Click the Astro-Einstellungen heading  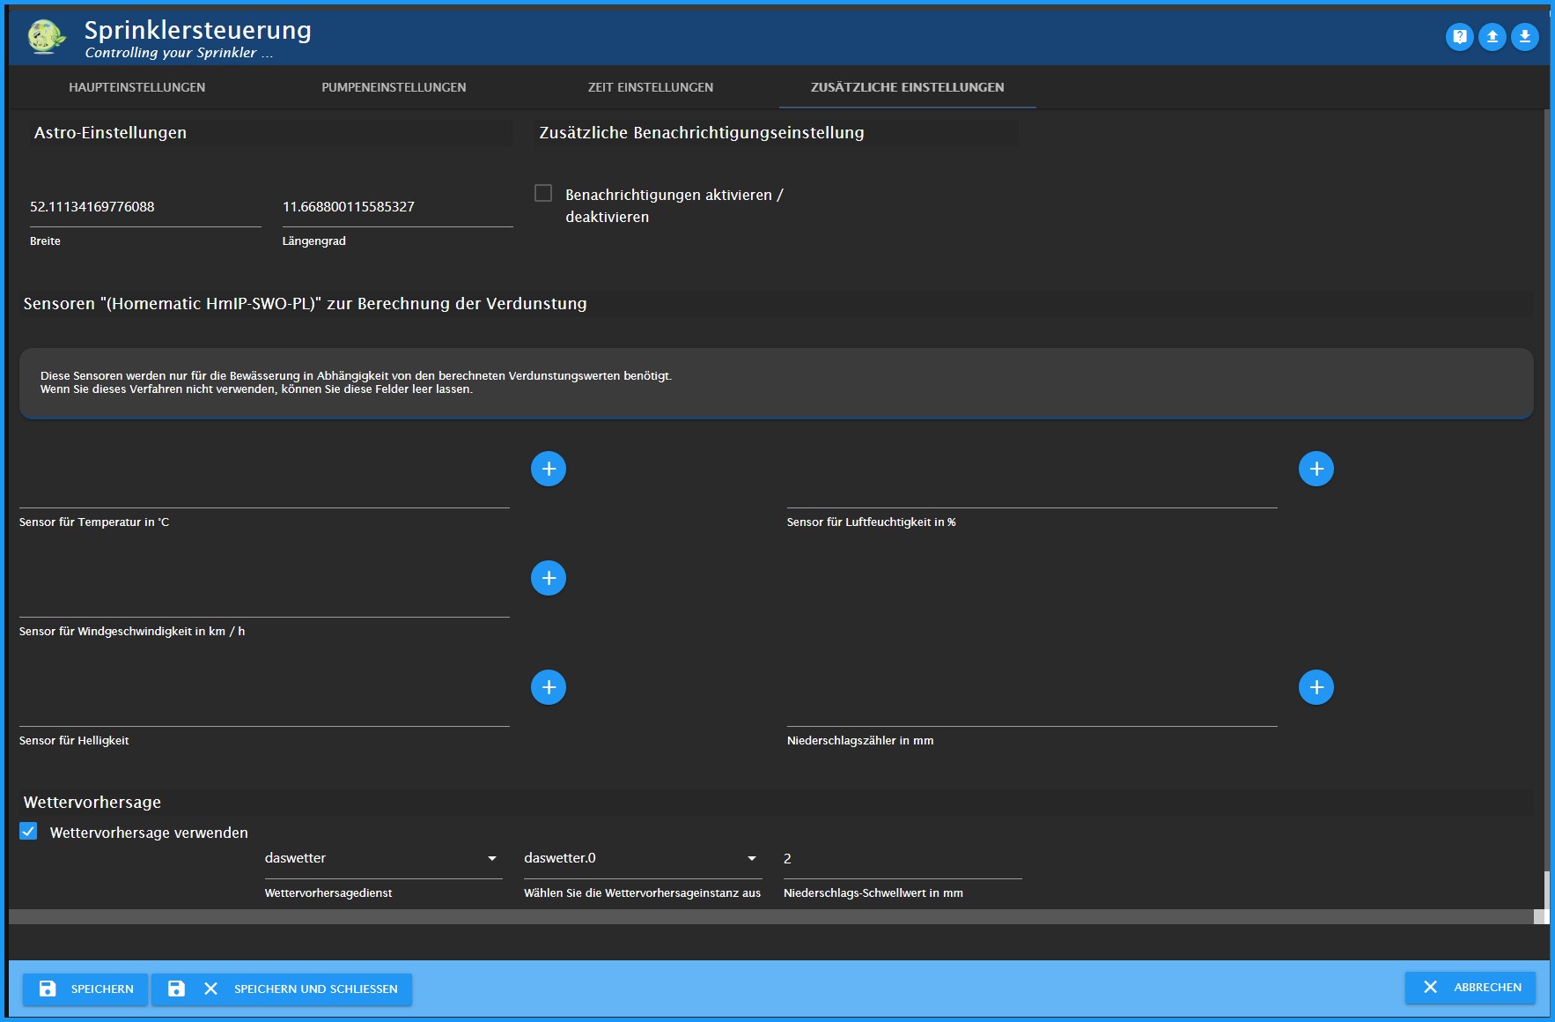pyautogui.click(x=110, y=133)
